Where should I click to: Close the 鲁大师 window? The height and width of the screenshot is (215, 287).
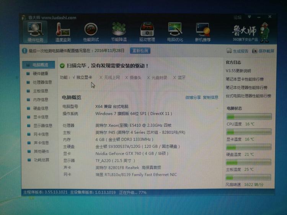270,17
